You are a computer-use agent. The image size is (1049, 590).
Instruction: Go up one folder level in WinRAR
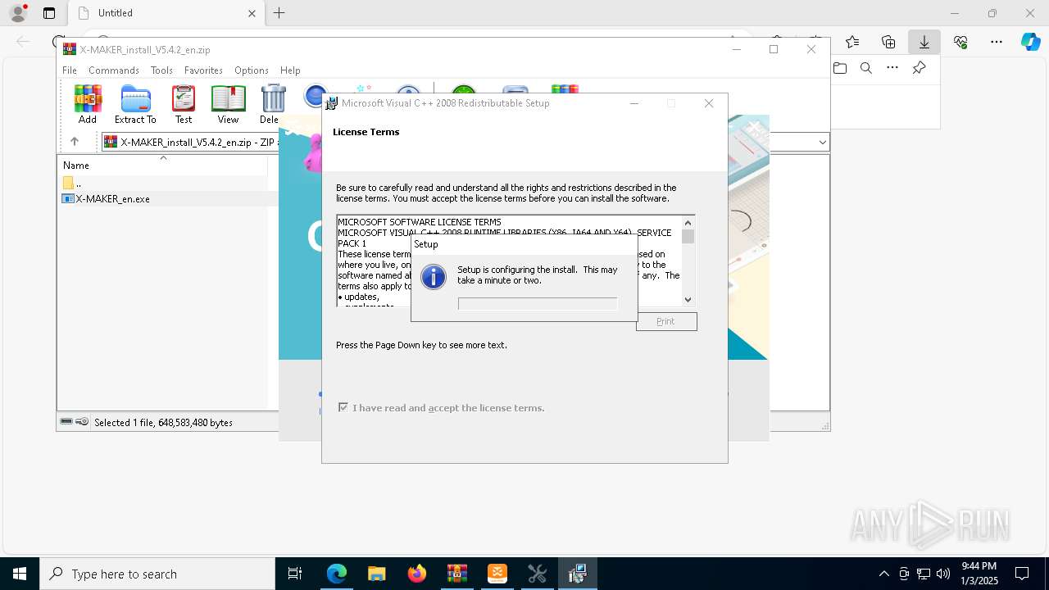tap(75, 142)
